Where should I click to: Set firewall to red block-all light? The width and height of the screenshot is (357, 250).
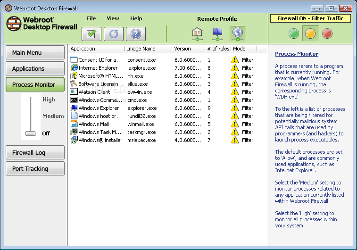point(327,33)
